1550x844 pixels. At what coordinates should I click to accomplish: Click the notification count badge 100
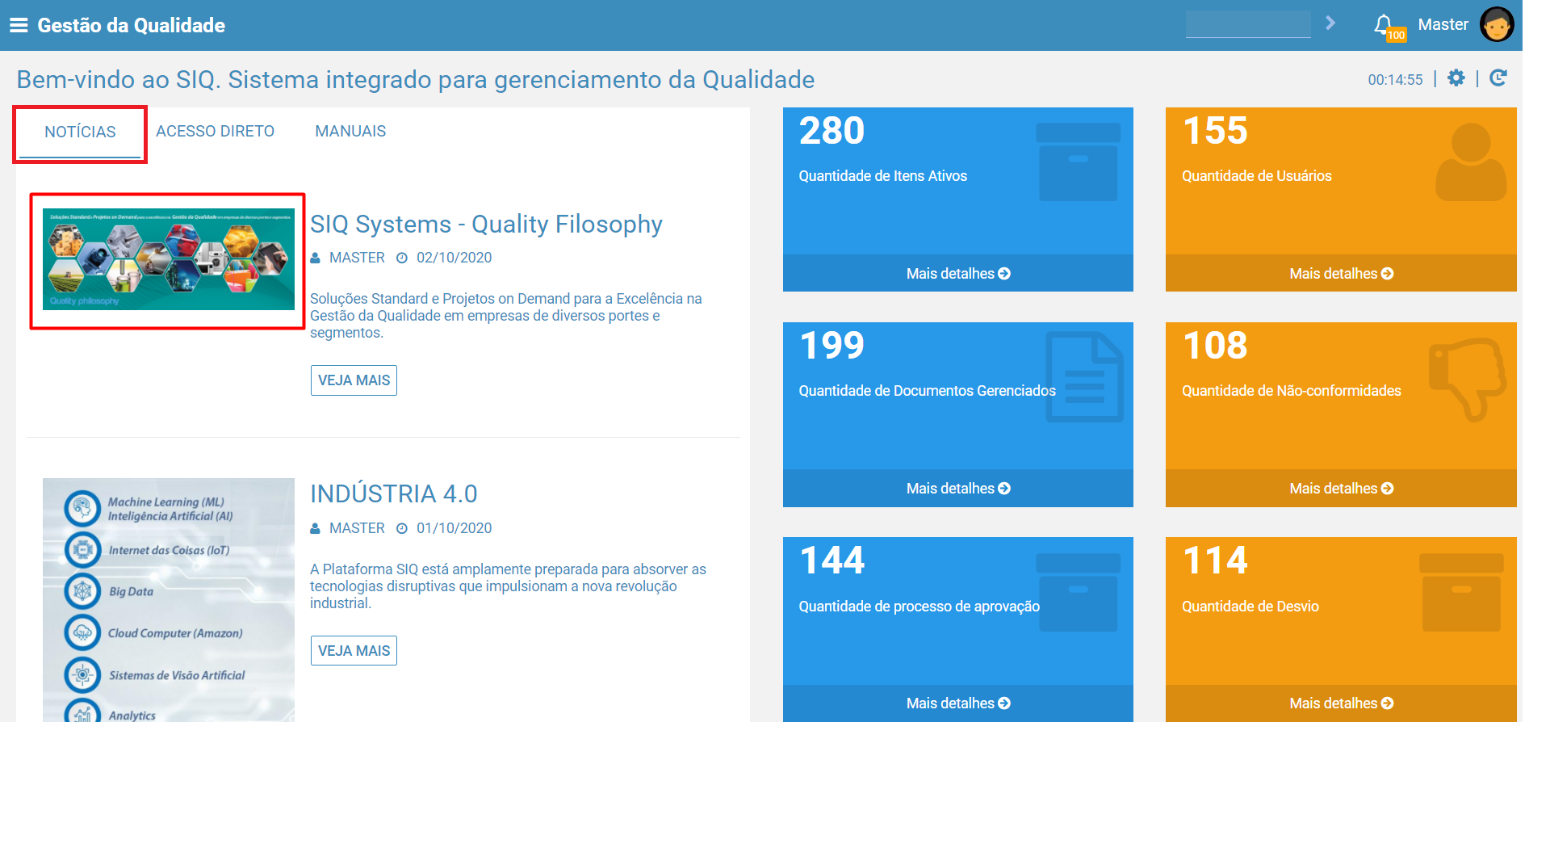click(1397, 35)
